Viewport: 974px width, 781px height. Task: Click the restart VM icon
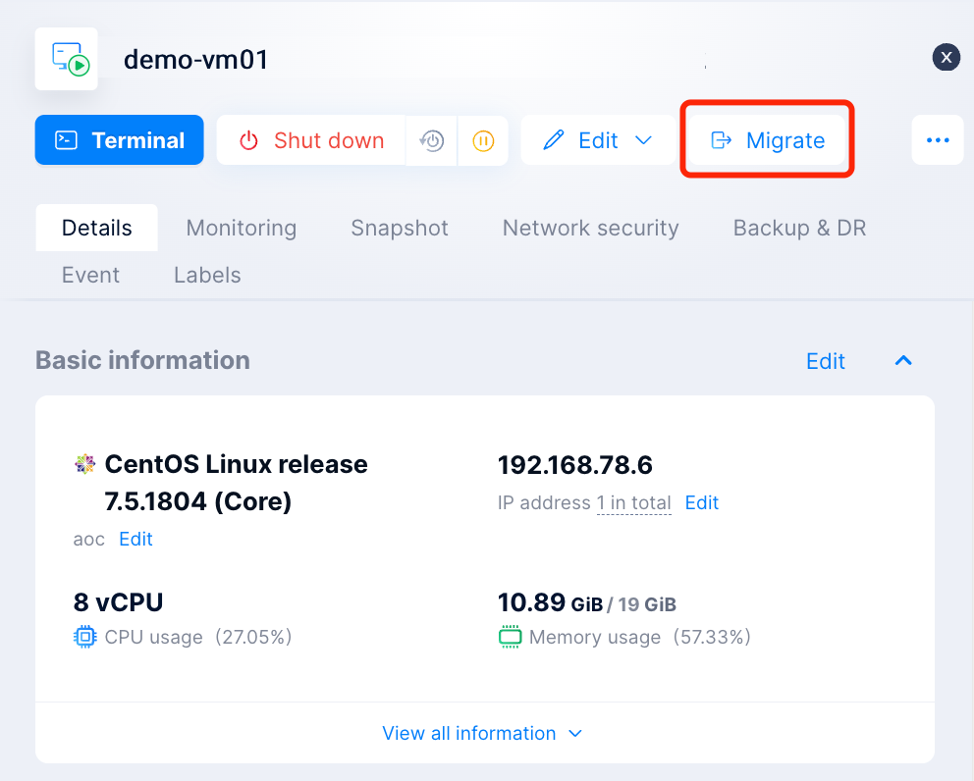[x=432, y=140]
